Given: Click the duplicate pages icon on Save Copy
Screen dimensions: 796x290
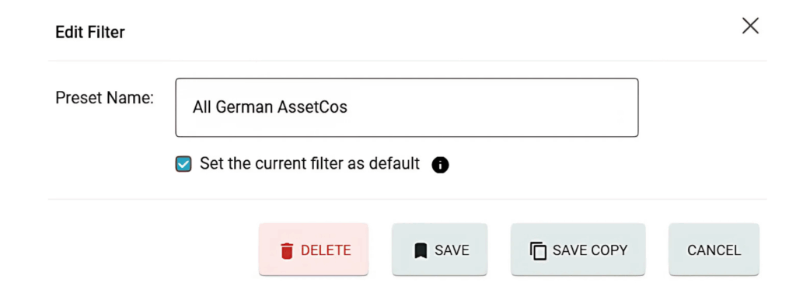Looking at the screenshot, I should coord(538,250).
